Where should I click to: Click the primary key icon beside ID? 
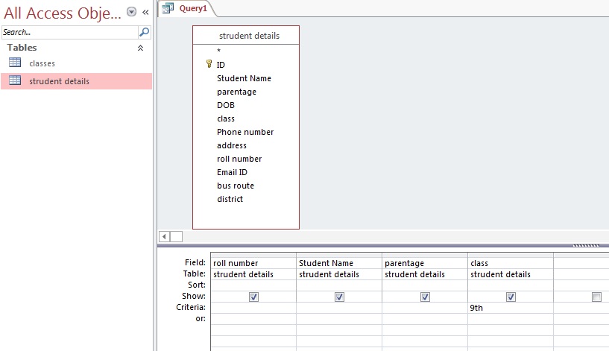(x=209, y=65)
